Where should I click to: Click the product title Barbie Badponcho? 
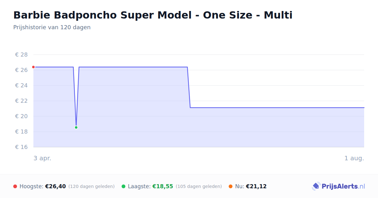click(153, 15)
